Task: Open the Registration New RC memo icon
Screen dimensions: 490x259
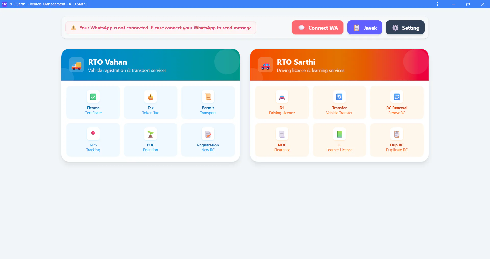Action: (x=208, y=134)
